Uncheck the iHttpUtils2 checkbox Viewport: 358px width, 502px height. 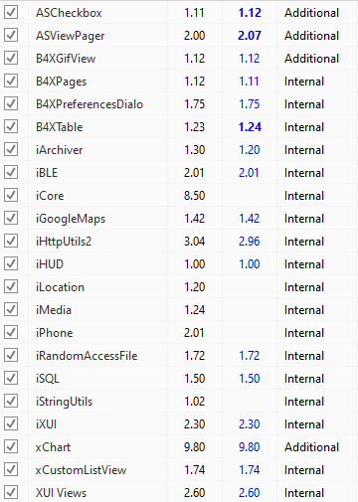coord(11,241)
